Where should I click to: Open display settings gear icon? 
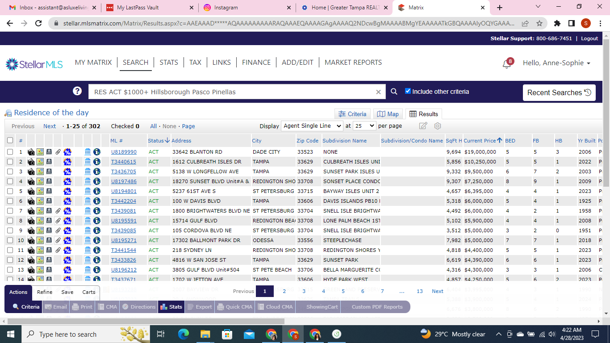(x=438, y=126)
